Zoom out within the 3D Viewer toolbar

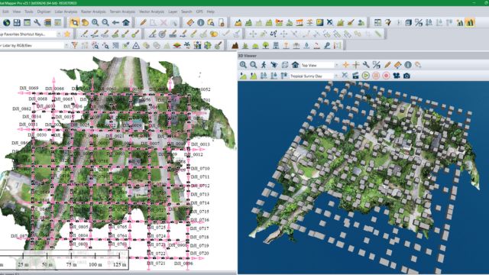(254, 65)
